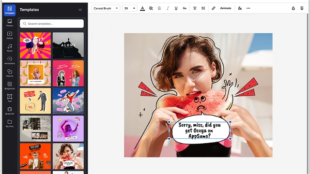The height and width of the screenshot is (174, 310).
Task: Open the My Files panel
Action: [10, 123]
